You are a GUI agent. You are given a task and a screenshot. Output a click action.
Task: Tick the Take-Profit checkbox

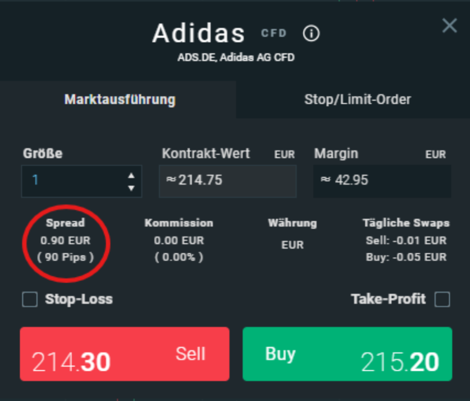(x=442, y=299)
